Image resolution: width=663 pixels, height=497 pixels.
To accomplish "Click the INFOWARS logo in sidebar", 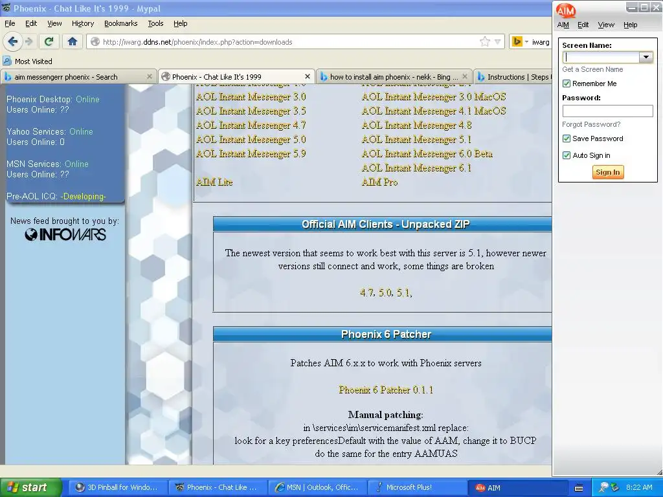I will (x=65, y=234).
